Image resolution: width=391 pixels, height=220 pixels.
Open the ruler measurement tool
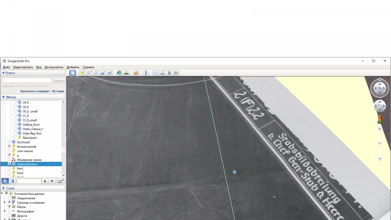click(146, 73)
